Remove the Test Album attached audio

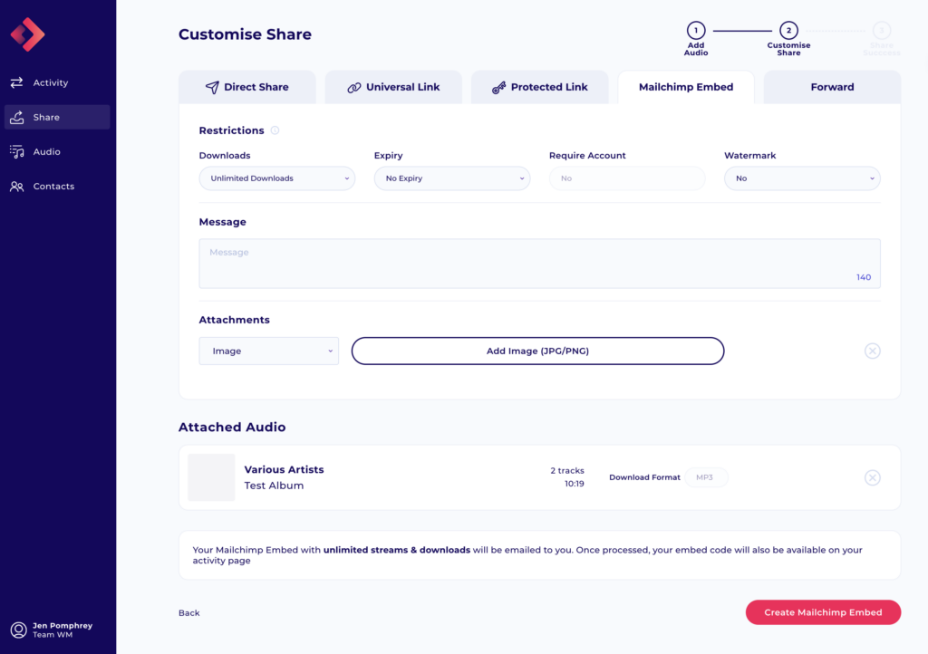[872, 477]
